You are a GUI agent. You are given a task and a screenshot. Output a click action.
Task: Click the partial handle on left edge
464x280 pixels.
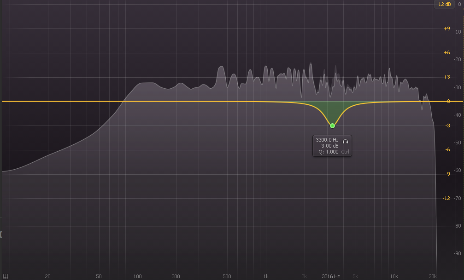coord(1,234)
